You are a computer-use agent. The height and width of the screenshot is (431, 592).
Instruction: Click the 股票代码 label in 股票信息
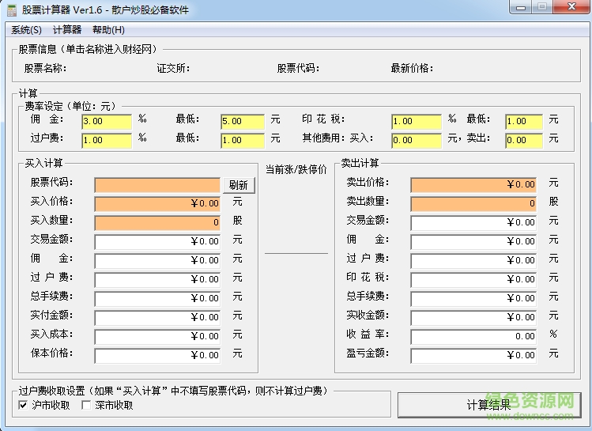[x=298, y=68]
